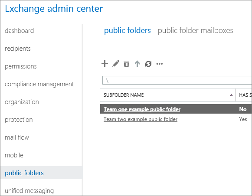Image resolution: width=252 pixels, height=196 pixels.
Task: Open the more options ellipsis menu
Action: pos(160,64)
